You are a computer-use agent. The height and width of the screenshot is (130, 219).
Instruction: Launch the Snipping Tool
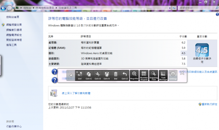point(154,75)
